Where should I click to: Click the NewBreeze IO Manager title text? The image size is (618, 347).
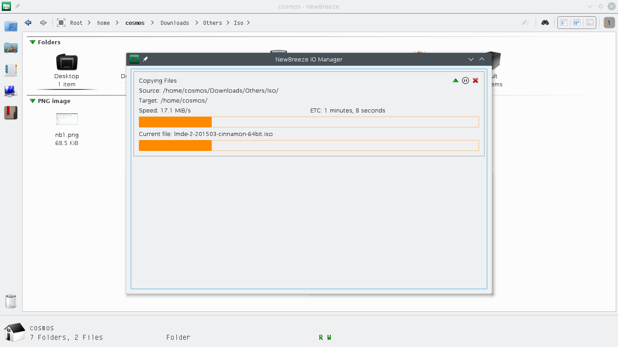(309, 59)
